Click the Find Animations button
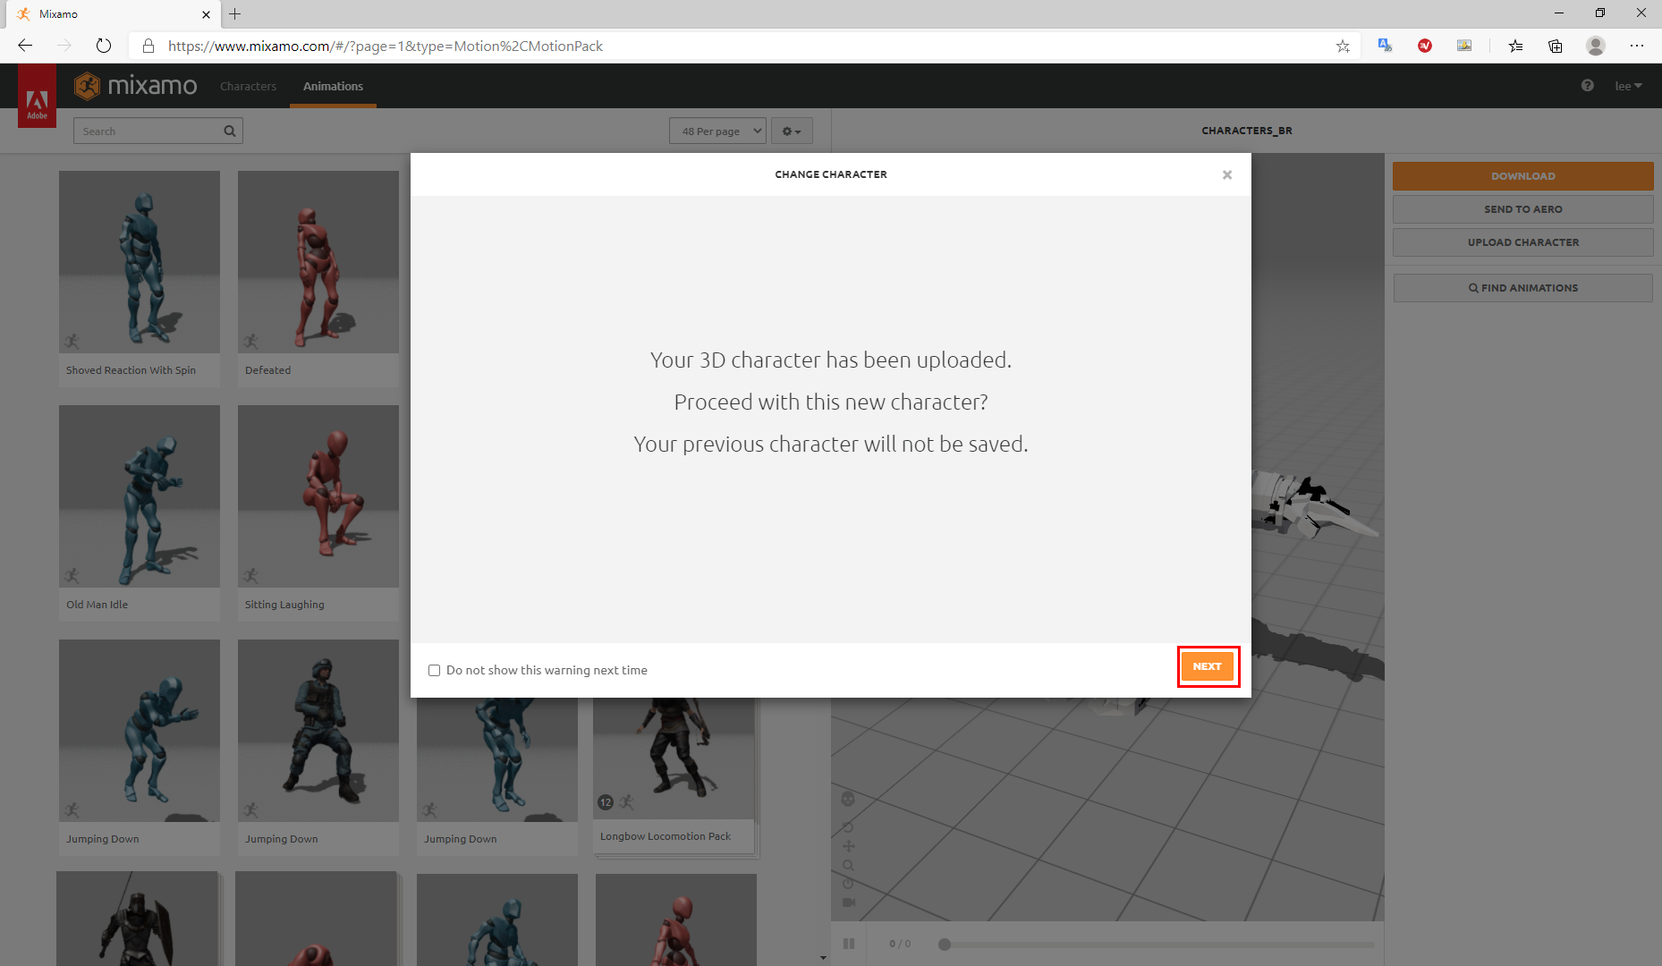 click(1522, 288)
